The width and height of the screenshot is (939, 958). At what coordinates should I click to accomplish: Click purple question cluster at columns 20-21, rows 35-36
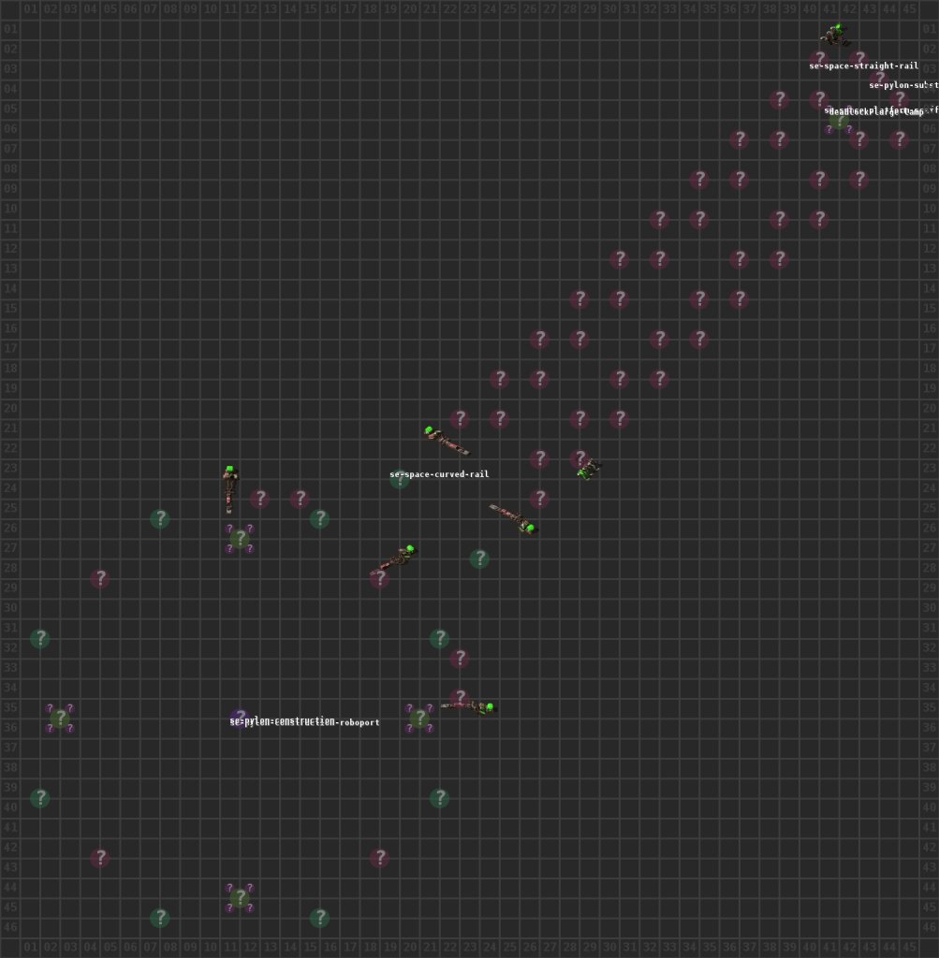click(x=419, y=718)
